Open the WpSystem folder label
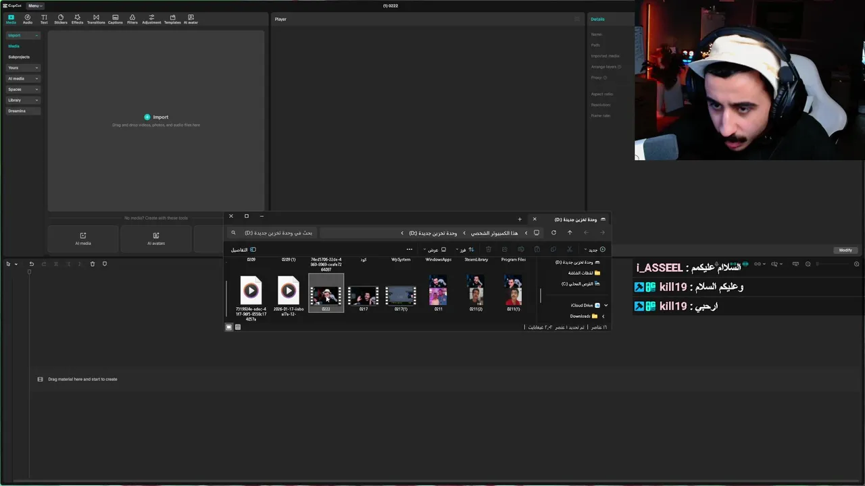The height and width of the screenshot is (486, 865). pos(401,259)
